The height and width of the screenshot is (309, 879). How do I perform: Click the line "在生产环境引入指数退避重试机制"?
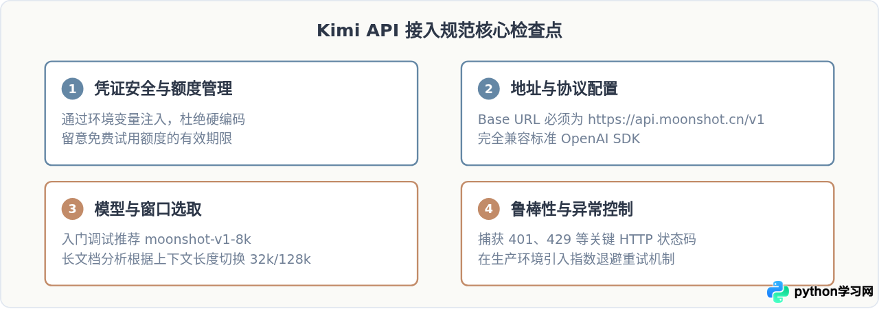(x=576, y=259)
